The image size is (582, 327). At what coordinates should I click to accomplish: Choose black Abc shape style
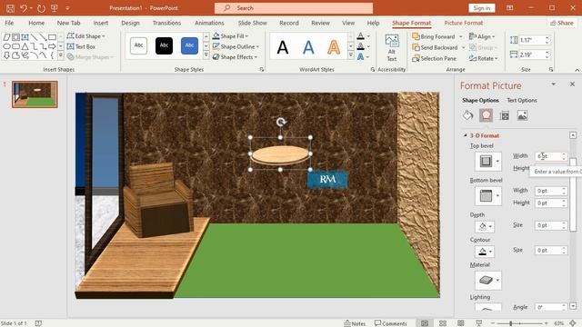point(164,45)
